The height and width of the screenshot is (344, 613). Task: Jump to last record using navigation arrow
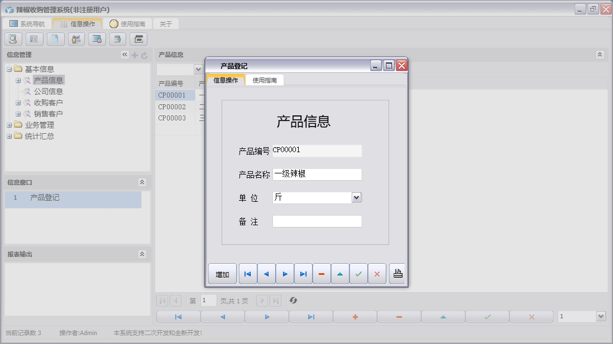pyautogui.click(x=303, y=273)
